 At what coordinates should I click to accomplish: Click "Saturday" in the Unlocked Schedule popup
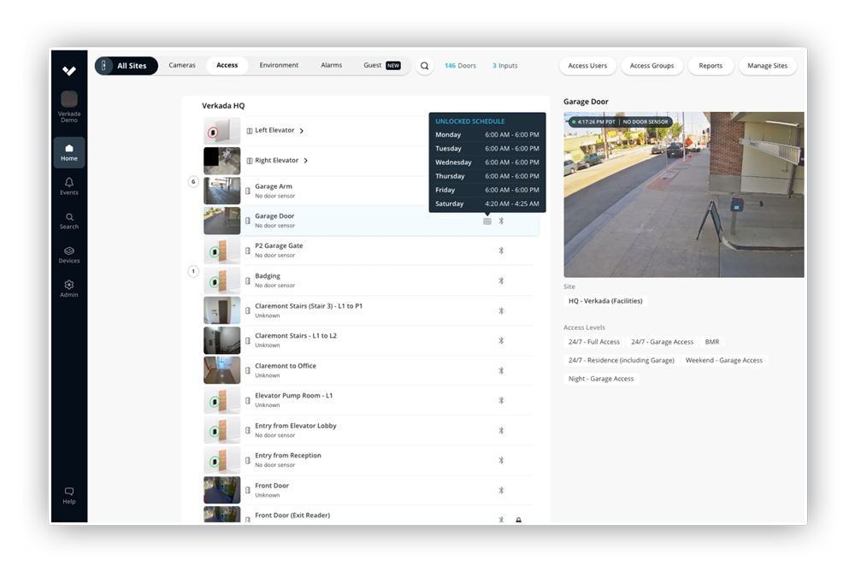[x=450, y=204]
